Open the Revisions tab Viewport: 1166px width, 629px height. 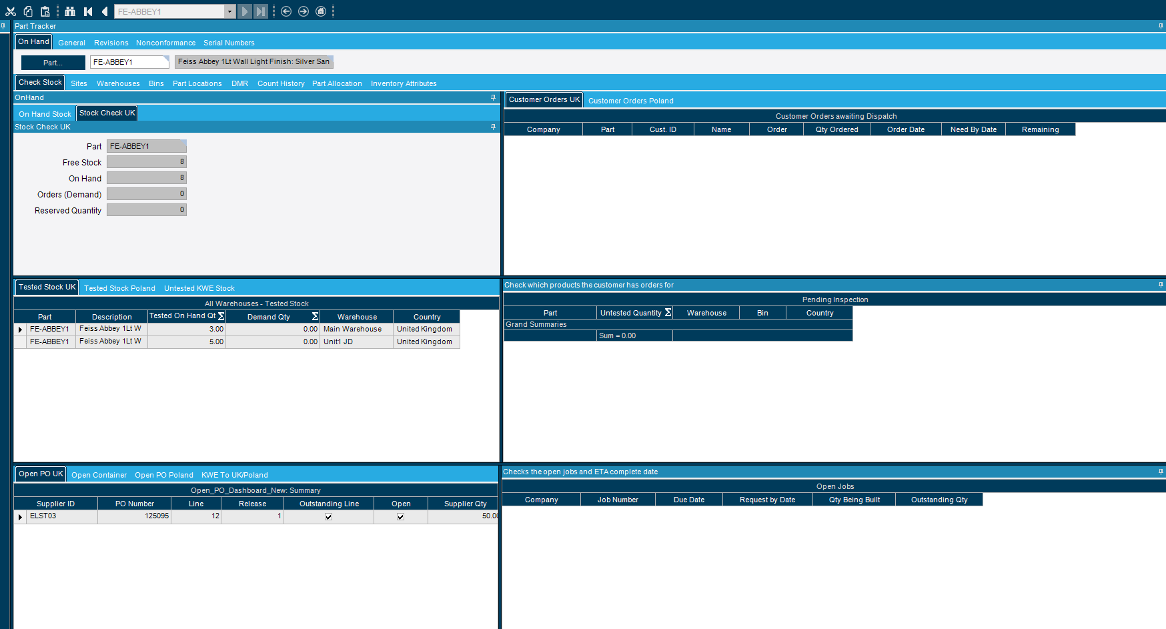click(111, 43)
